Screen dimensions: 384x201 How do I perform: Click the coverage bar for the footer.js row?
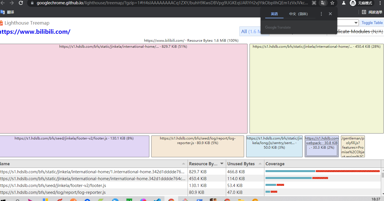pos(275,185)
